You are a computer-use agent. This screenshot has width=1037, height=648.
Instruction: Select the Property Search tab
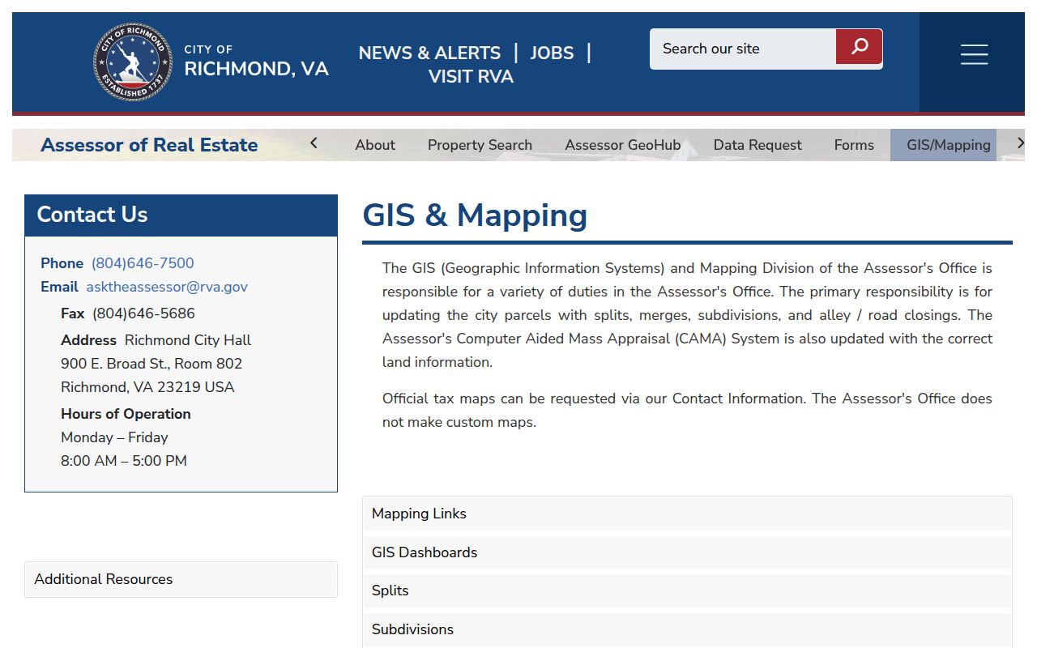pyautogui.click(x=480, y=145)
